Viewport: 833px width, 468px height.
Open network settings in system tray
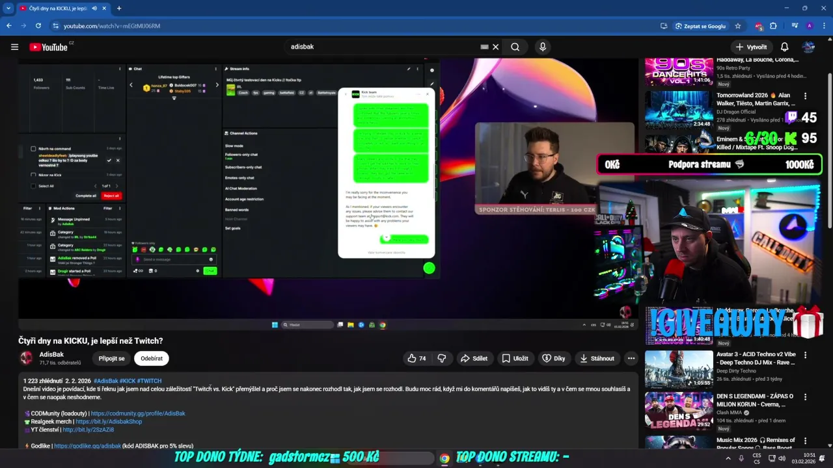coord(771,458)
